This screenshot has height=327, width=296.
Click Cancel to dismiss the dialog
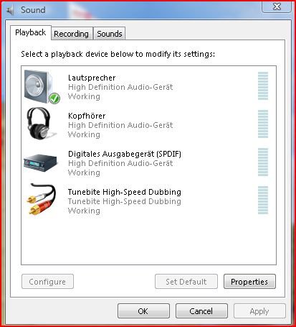pyautogui.click(x=201, y=311)
